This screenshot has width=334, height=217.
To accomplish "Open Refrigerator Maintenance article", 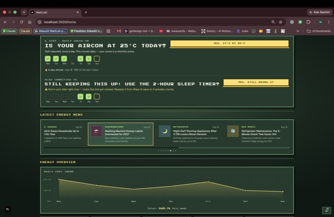I will [257, 134].
